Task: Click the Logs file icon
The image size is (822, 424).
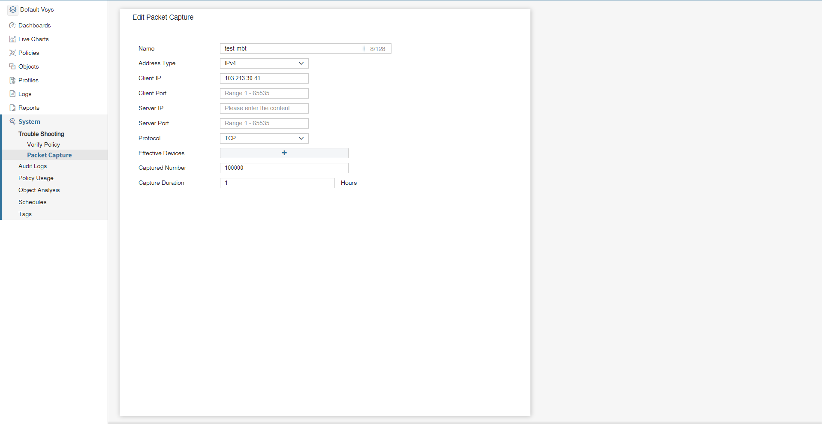Action: pyautogui.click(x=12, y=94)
